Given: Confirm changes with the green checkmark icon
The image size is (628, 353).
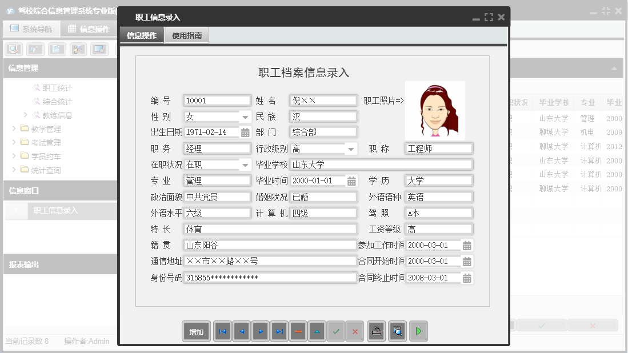Looking at the screenshot, I should click(x=336, y=331).
